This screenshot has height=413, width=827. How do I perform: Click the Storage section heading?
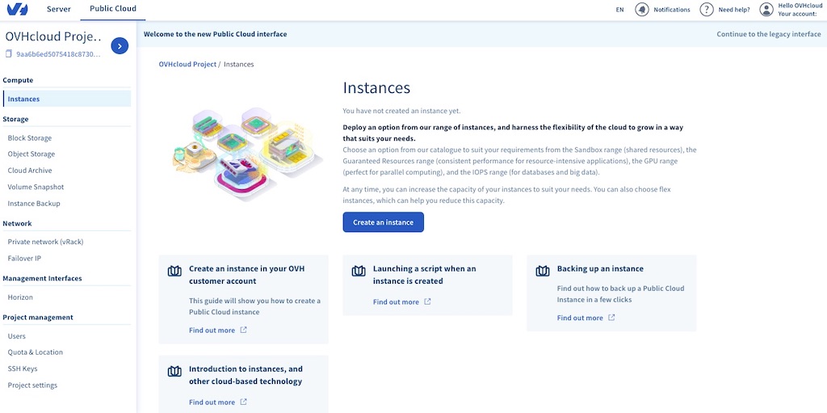tap(15, 119)
